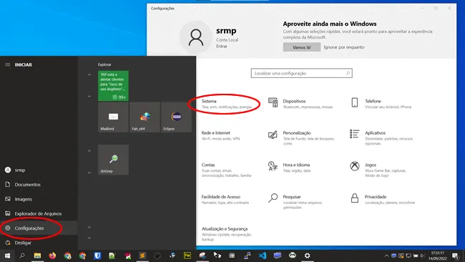This screenshot has height=262, width=465.
Task: Click the Ignorar por enquanto link
Action: coord(344,47)
